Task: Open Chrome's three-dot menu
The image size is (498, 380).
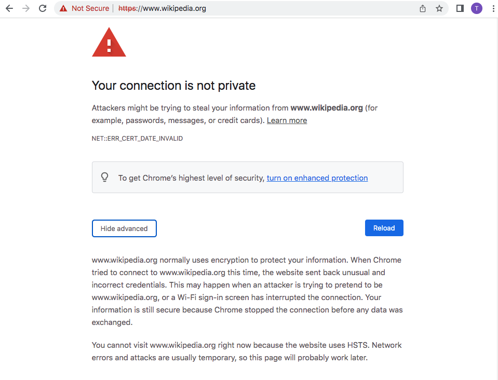Action: pos(493,9)
